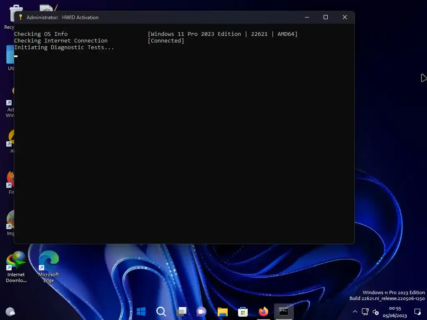Click the 'Checking Internet Connection' line

click(61, 40)
